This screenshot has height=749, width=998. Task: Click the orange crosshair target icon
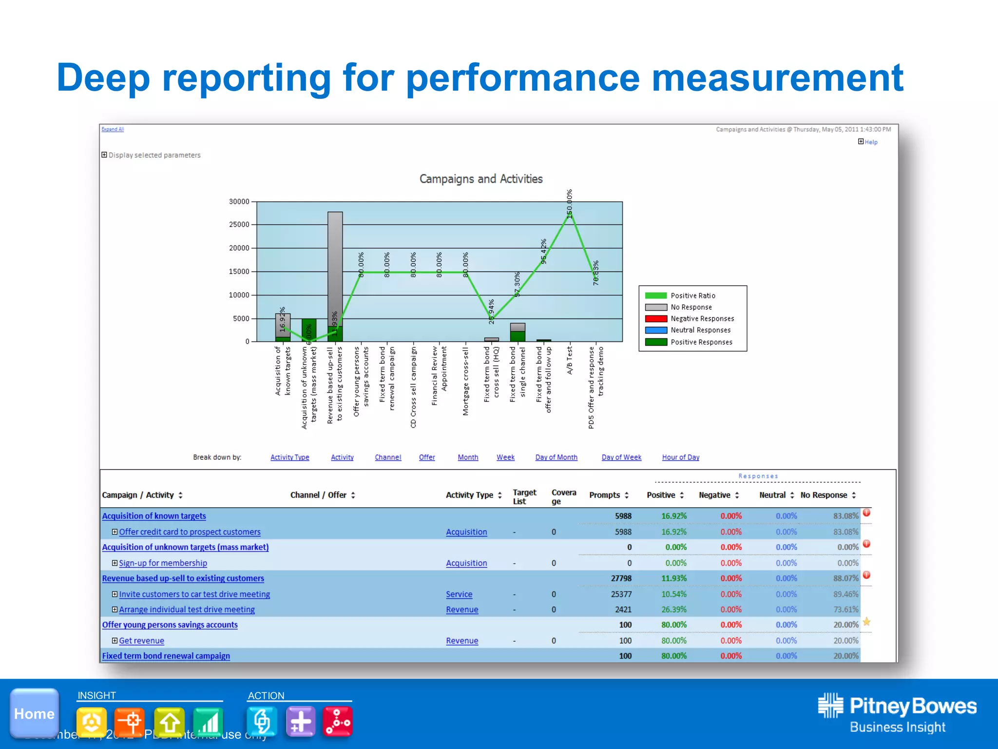[x=130, y=722]
